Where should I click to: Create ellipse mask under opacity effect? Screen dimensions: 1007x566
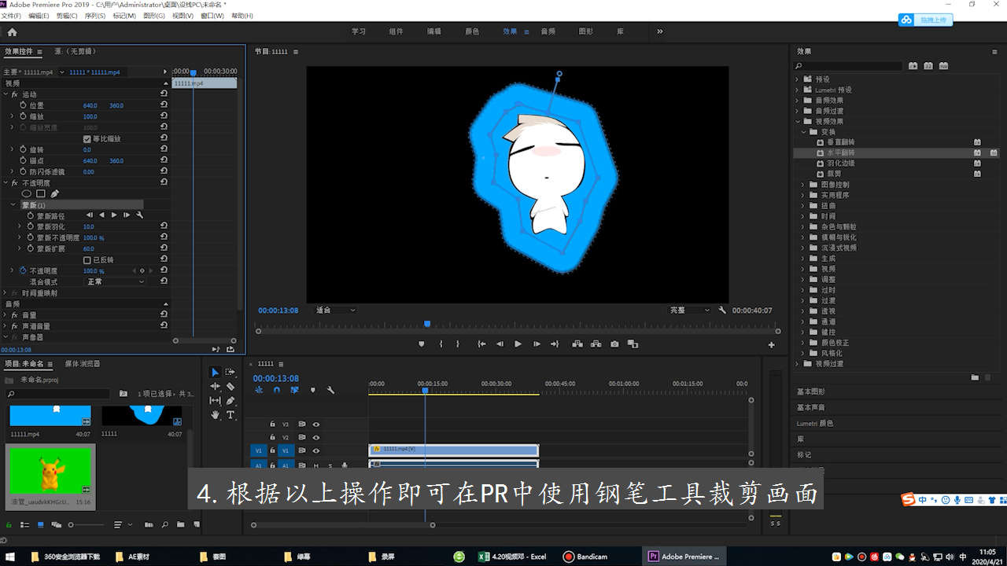tap(26, 193)
